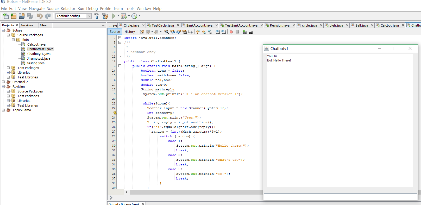Click the New Project icon

pyautogui.click(x=14, y=16)
